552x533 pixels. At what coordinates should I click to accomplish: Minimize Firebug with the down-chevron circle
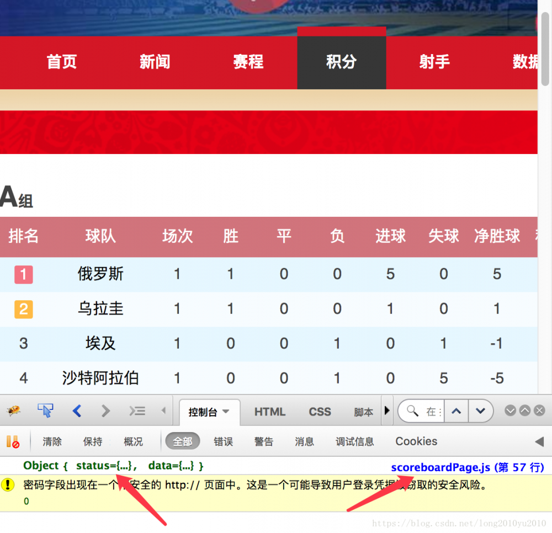[x=510, y=410]
